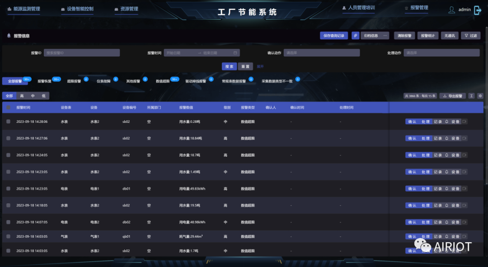Click camera icon in 电表1 db01 row
This screenshot has width=488, height=267.
(465, 189)
